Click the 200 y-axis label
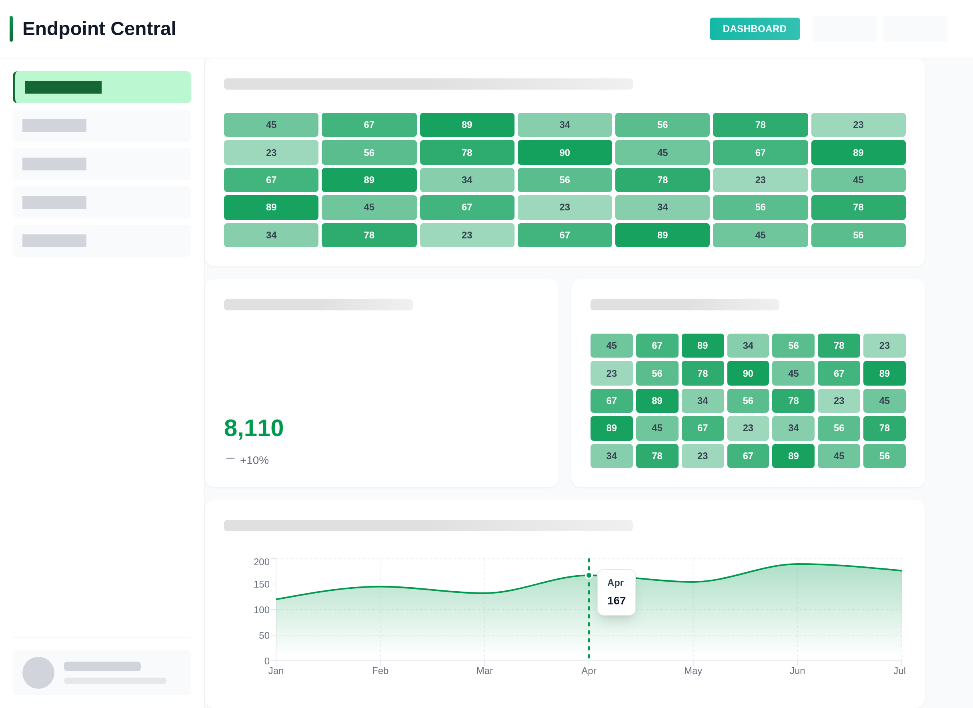 tap(261, 562)
